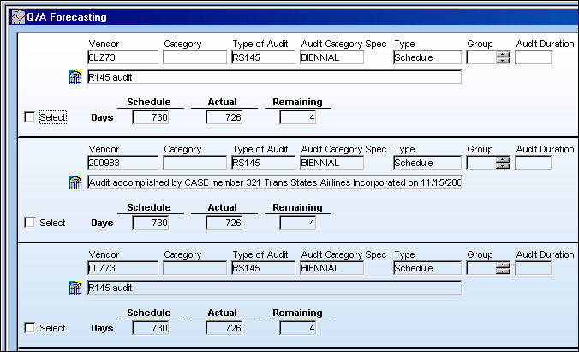Click Type field Schedule for vendor 200983
The height and width of the screenshot is (352, 579).
[x=427, y=163]
